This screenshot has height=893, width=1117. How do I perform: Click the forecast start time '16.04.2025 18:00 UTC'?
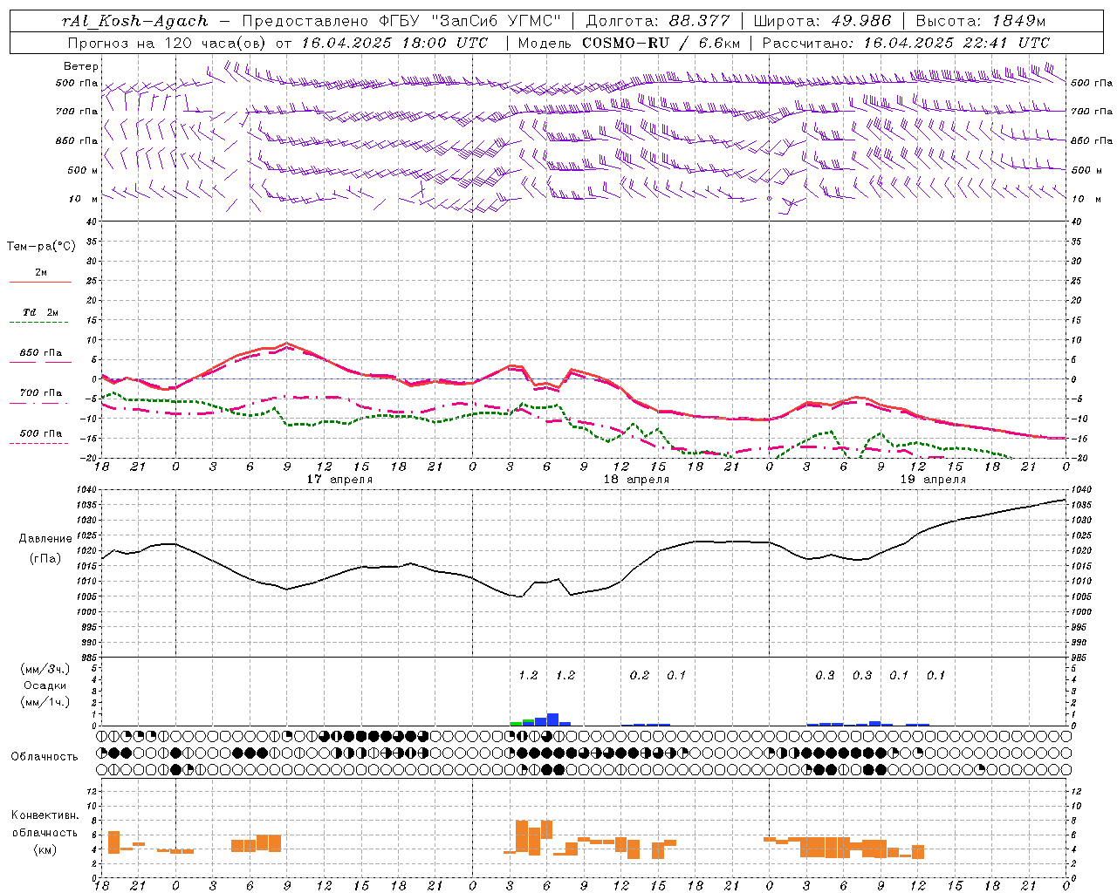coord(395,43)
